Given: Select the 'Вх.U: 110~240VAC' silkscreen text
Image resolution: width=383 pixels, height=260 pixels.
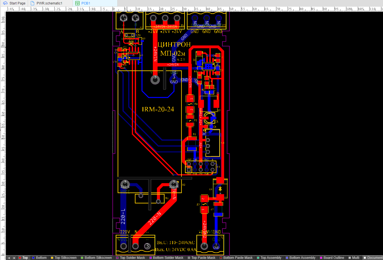Looking at the screenshot, I should coord(176,242).
